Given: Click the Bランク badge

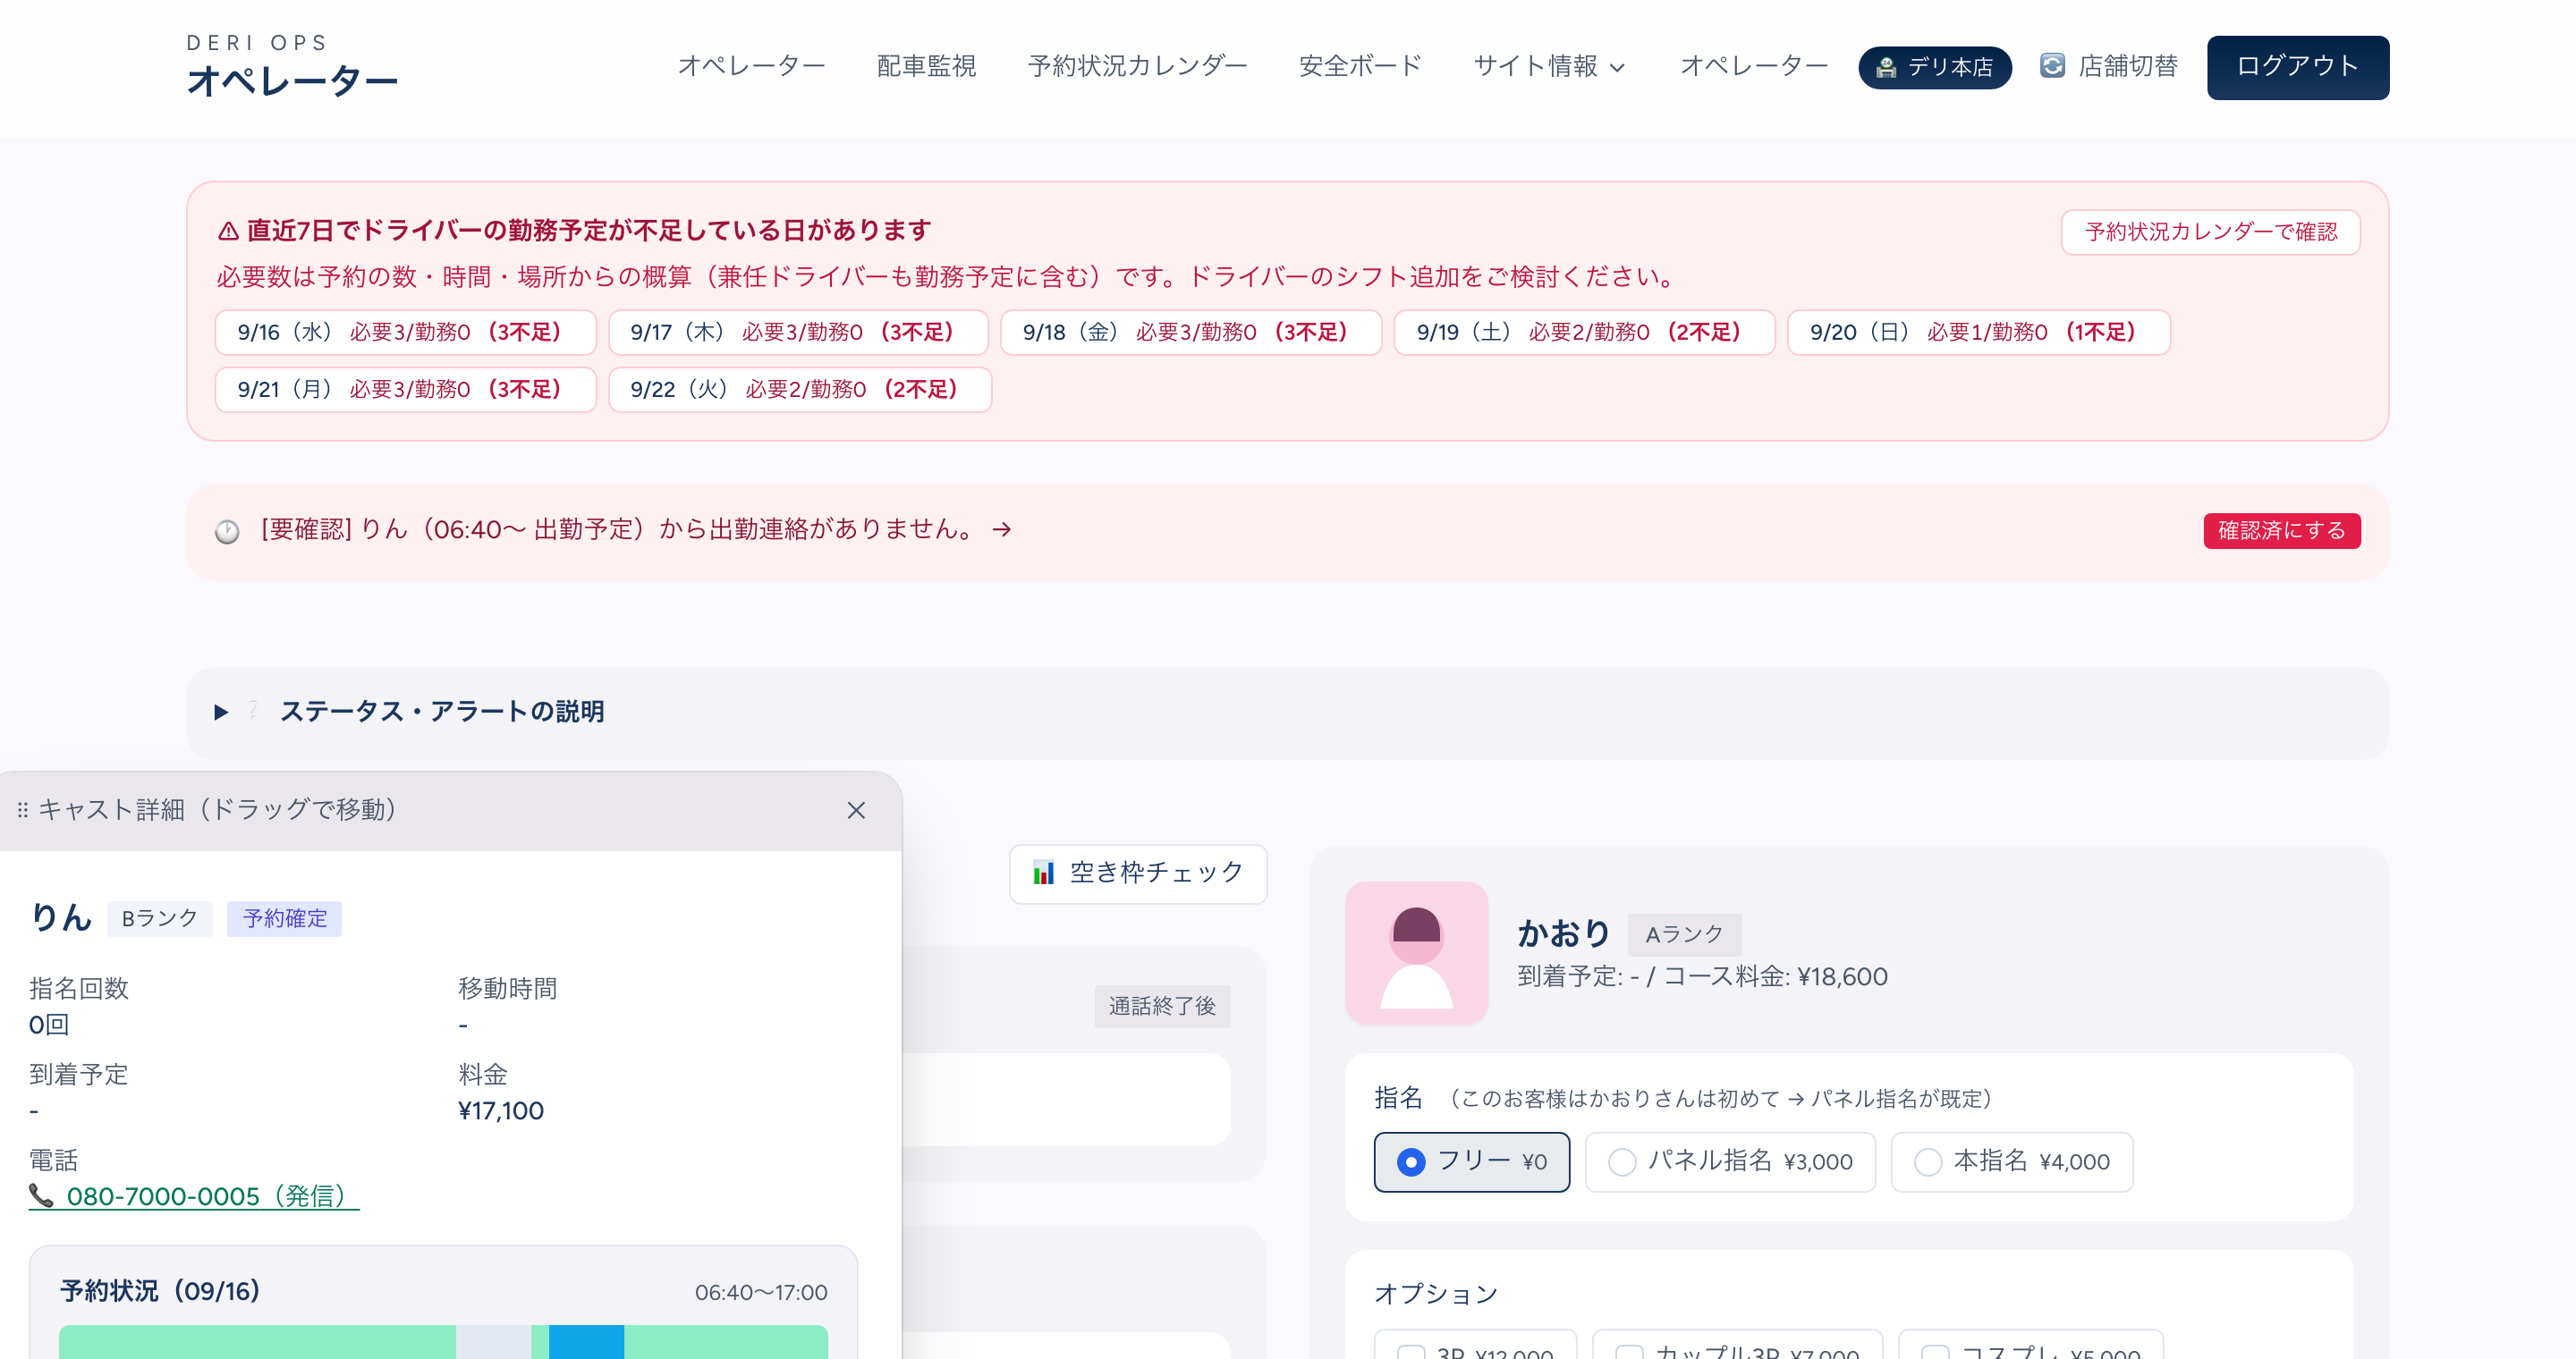Looking at the screenshot, I should click(x=160, y=918).
